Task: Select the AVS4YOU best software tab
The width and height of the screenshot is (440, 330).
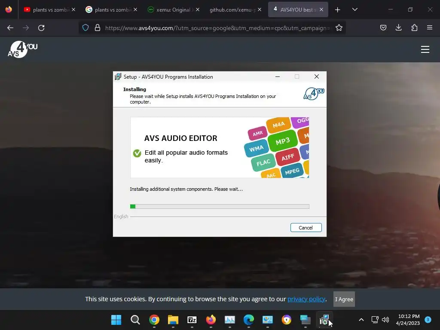Action: [x=298, y=9]
